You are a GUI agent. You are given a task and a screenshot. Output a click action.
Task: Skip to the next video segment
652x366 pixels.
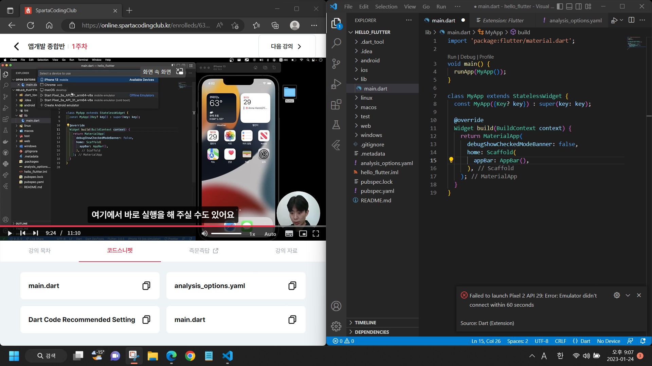click(36, 233)
